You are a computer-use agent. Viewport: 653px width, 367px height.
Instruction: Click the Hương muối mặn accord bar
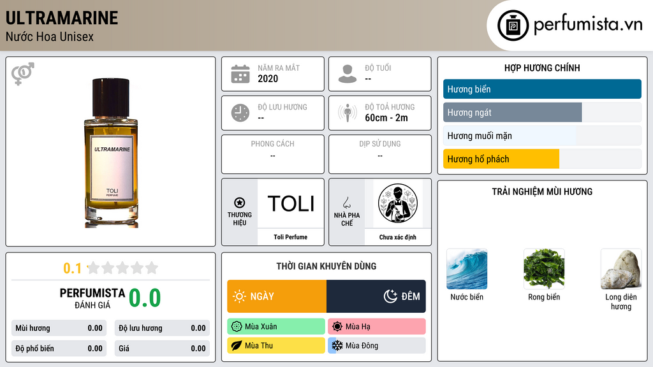click(542, 136)
